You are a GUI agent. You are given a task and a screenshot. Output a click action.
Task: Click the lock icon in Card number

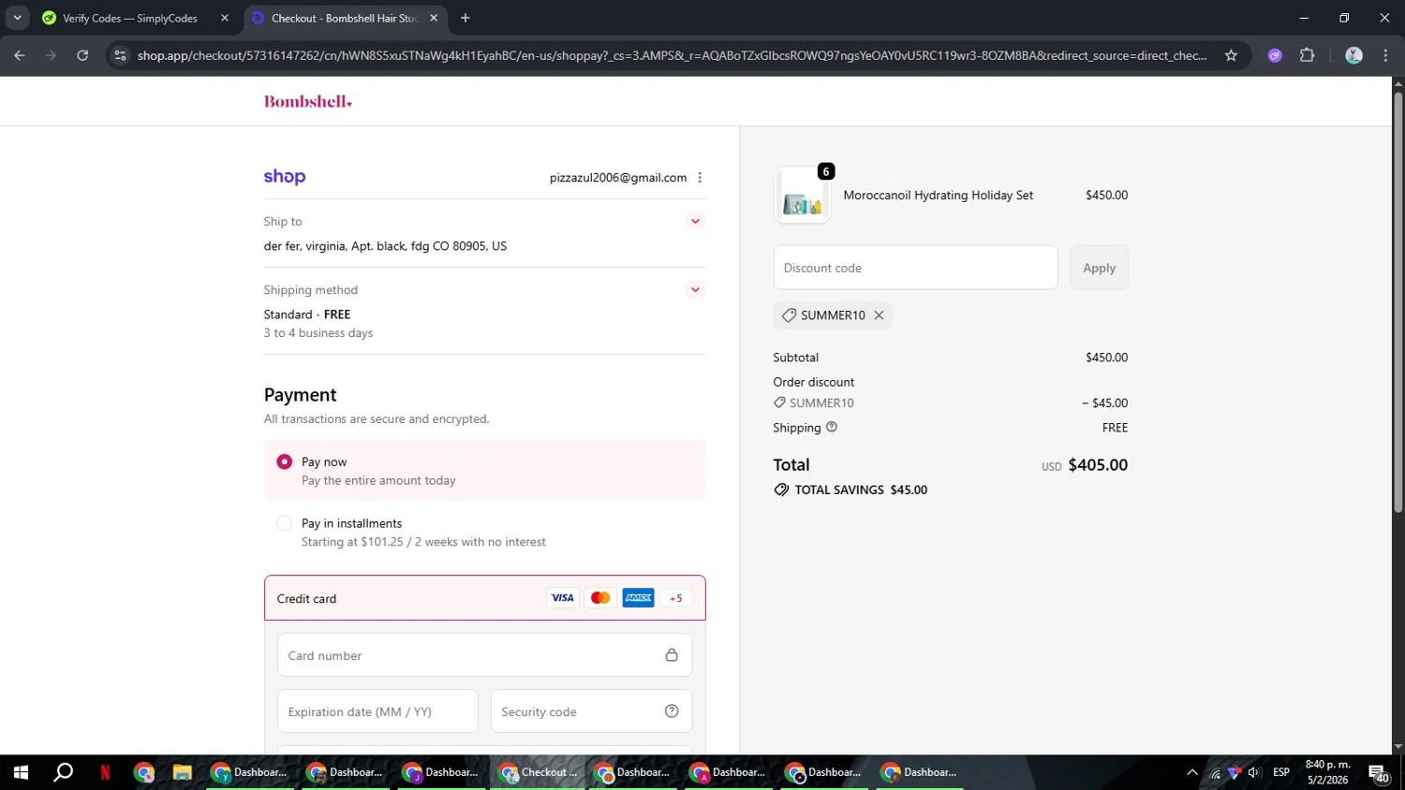672,655
